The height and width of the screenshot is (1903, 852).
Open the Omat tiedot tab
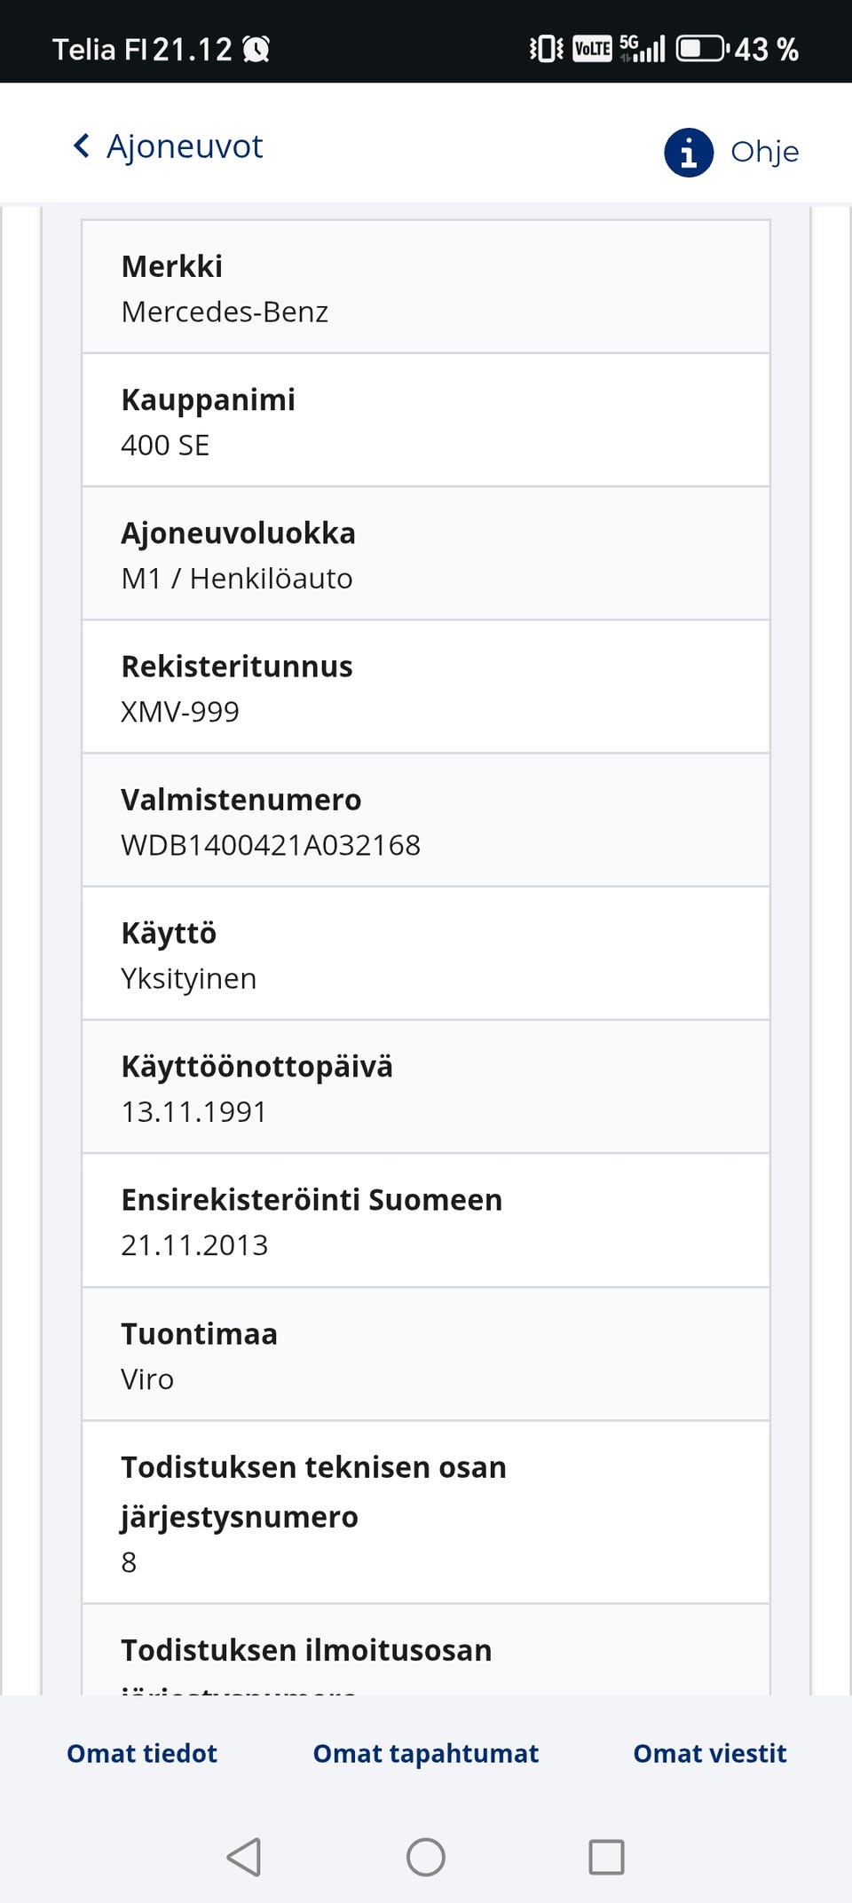pos(142,1753)
